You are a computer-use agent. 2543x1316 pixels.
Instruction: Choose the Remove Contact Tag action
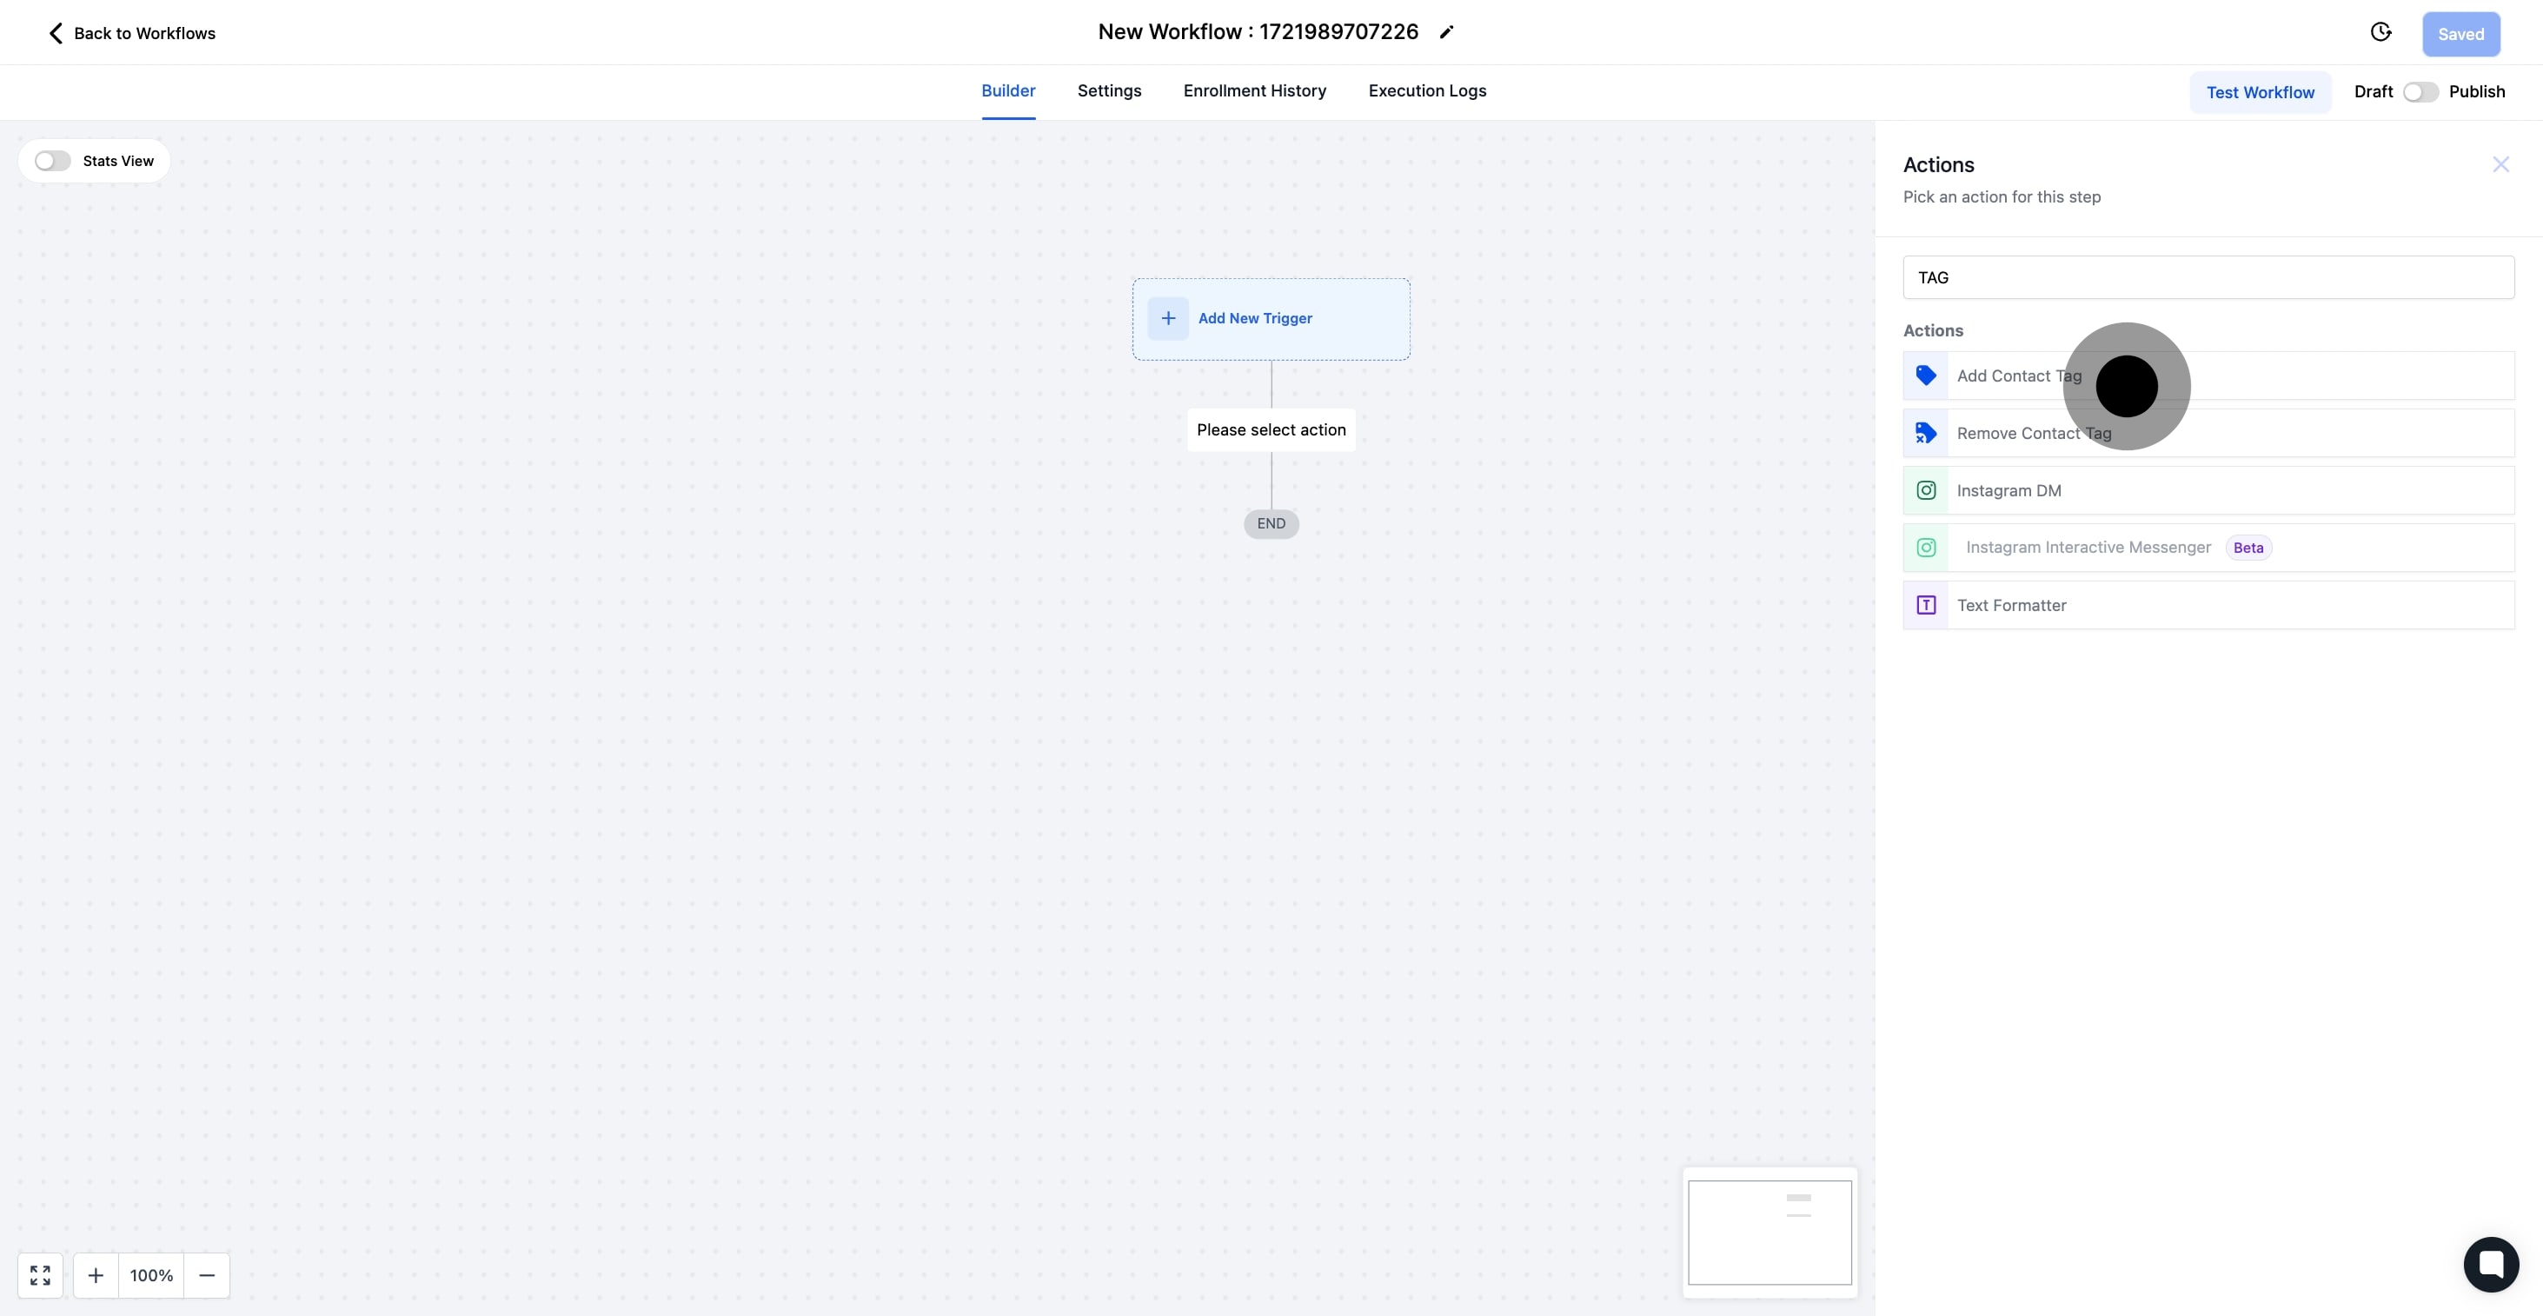coord(2208,434)
